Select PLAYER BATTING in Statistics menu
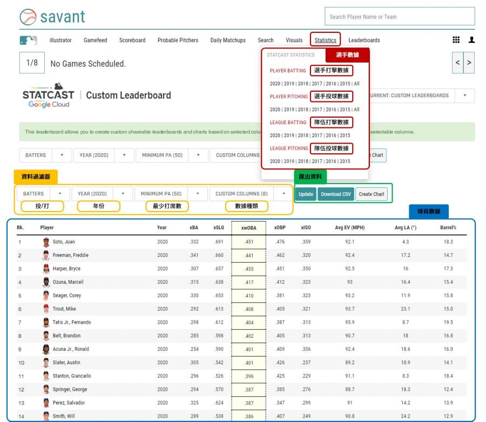 (x=288, y=71)
